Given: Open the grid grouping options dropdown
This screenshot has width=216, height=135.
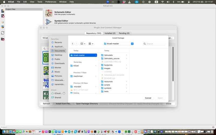Looking at the screenshot, I should 91,44.
